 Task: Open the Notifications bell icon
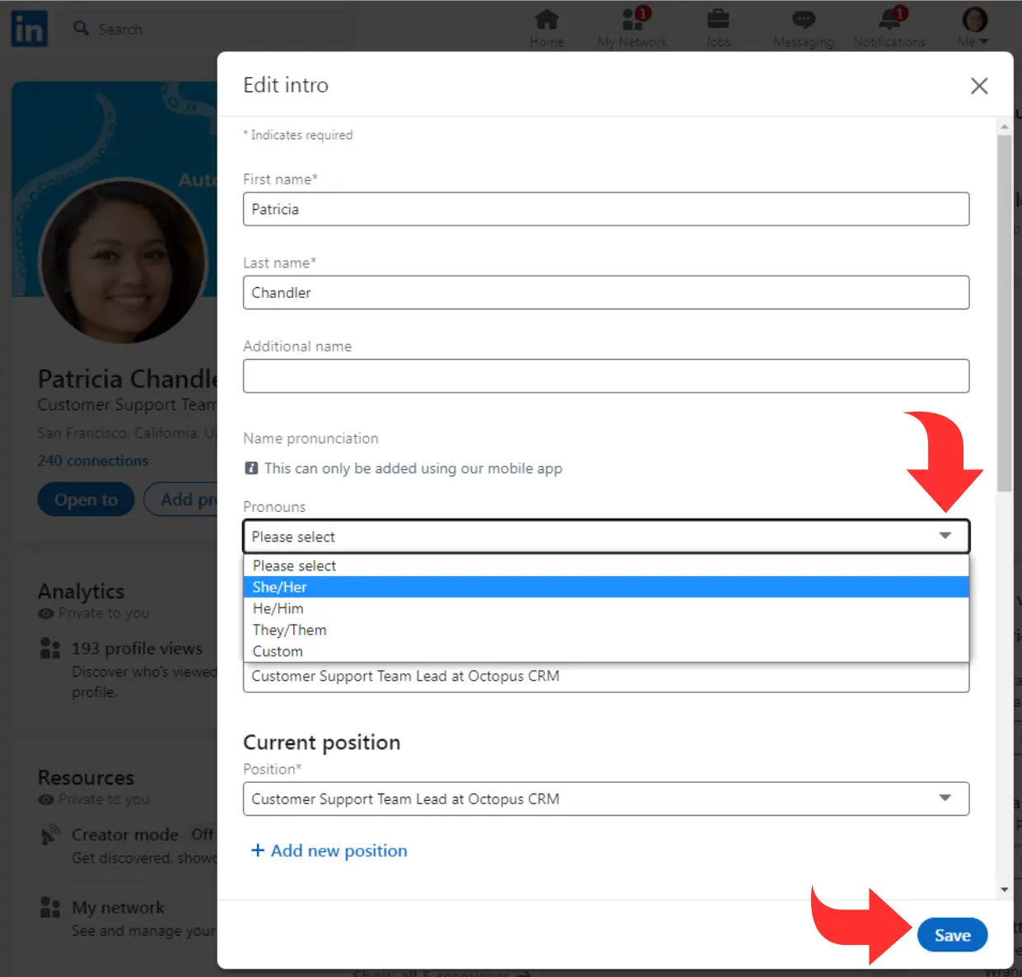coord(890,19)
